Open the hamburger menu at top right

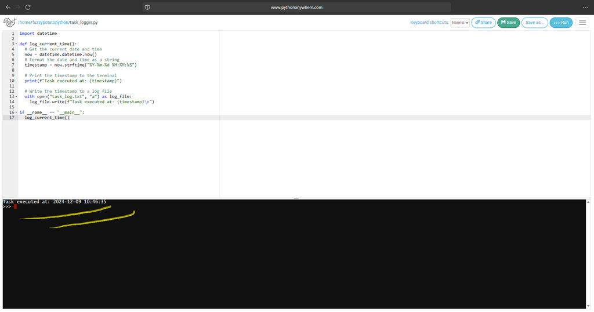(x=582, y=23)
